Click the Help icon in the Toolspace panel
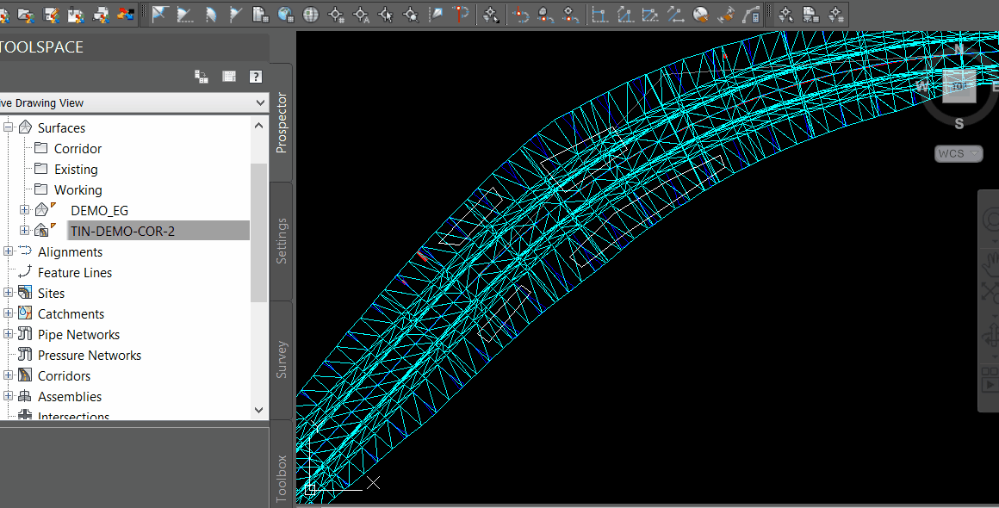The image size is (999, 508). tap(255, 76)
